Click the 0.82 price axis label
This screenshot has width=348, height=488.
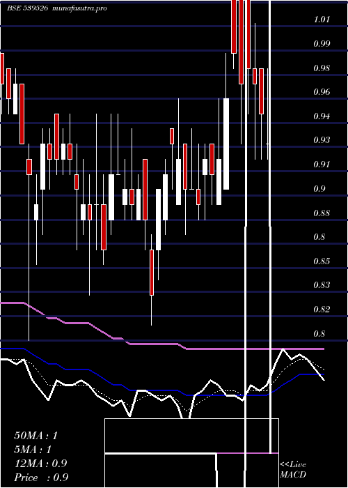coord(322,309)
